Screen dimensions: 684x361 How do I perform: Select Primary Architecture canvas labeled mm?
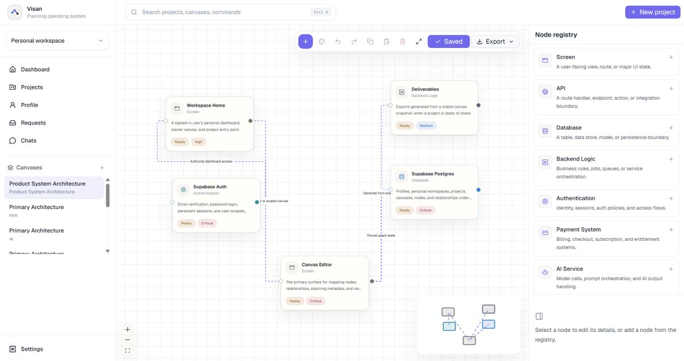[54, 211]
